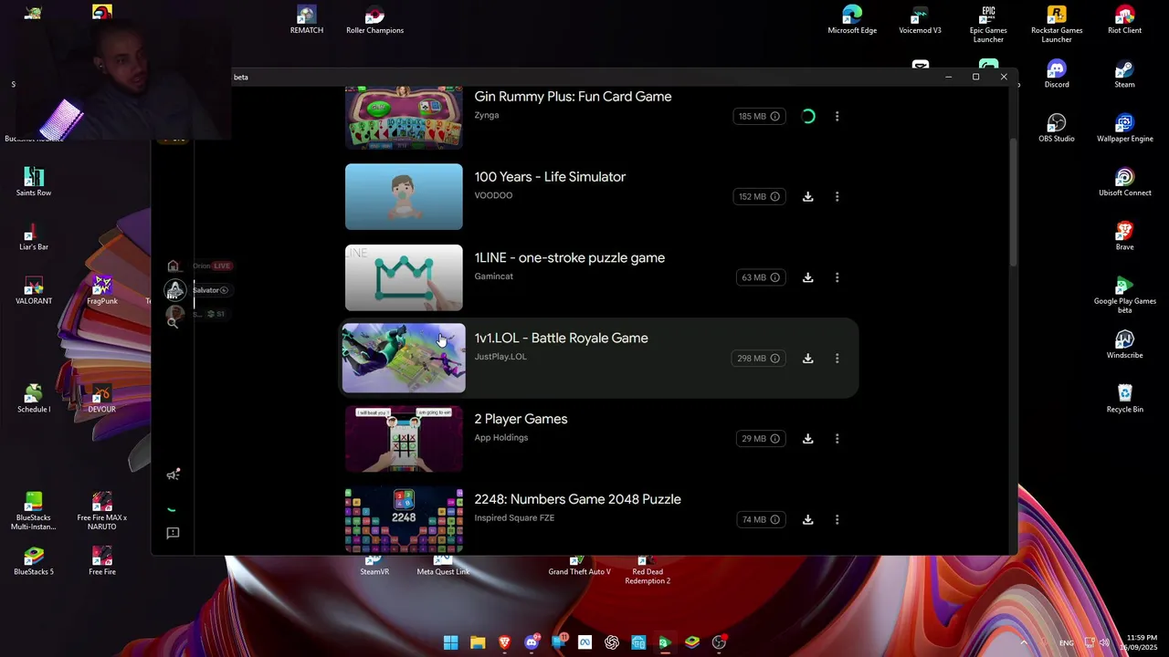Download the 2 Player Games app
The width and height of the screenshot is (1169, 657).
(x=807, y=439)
